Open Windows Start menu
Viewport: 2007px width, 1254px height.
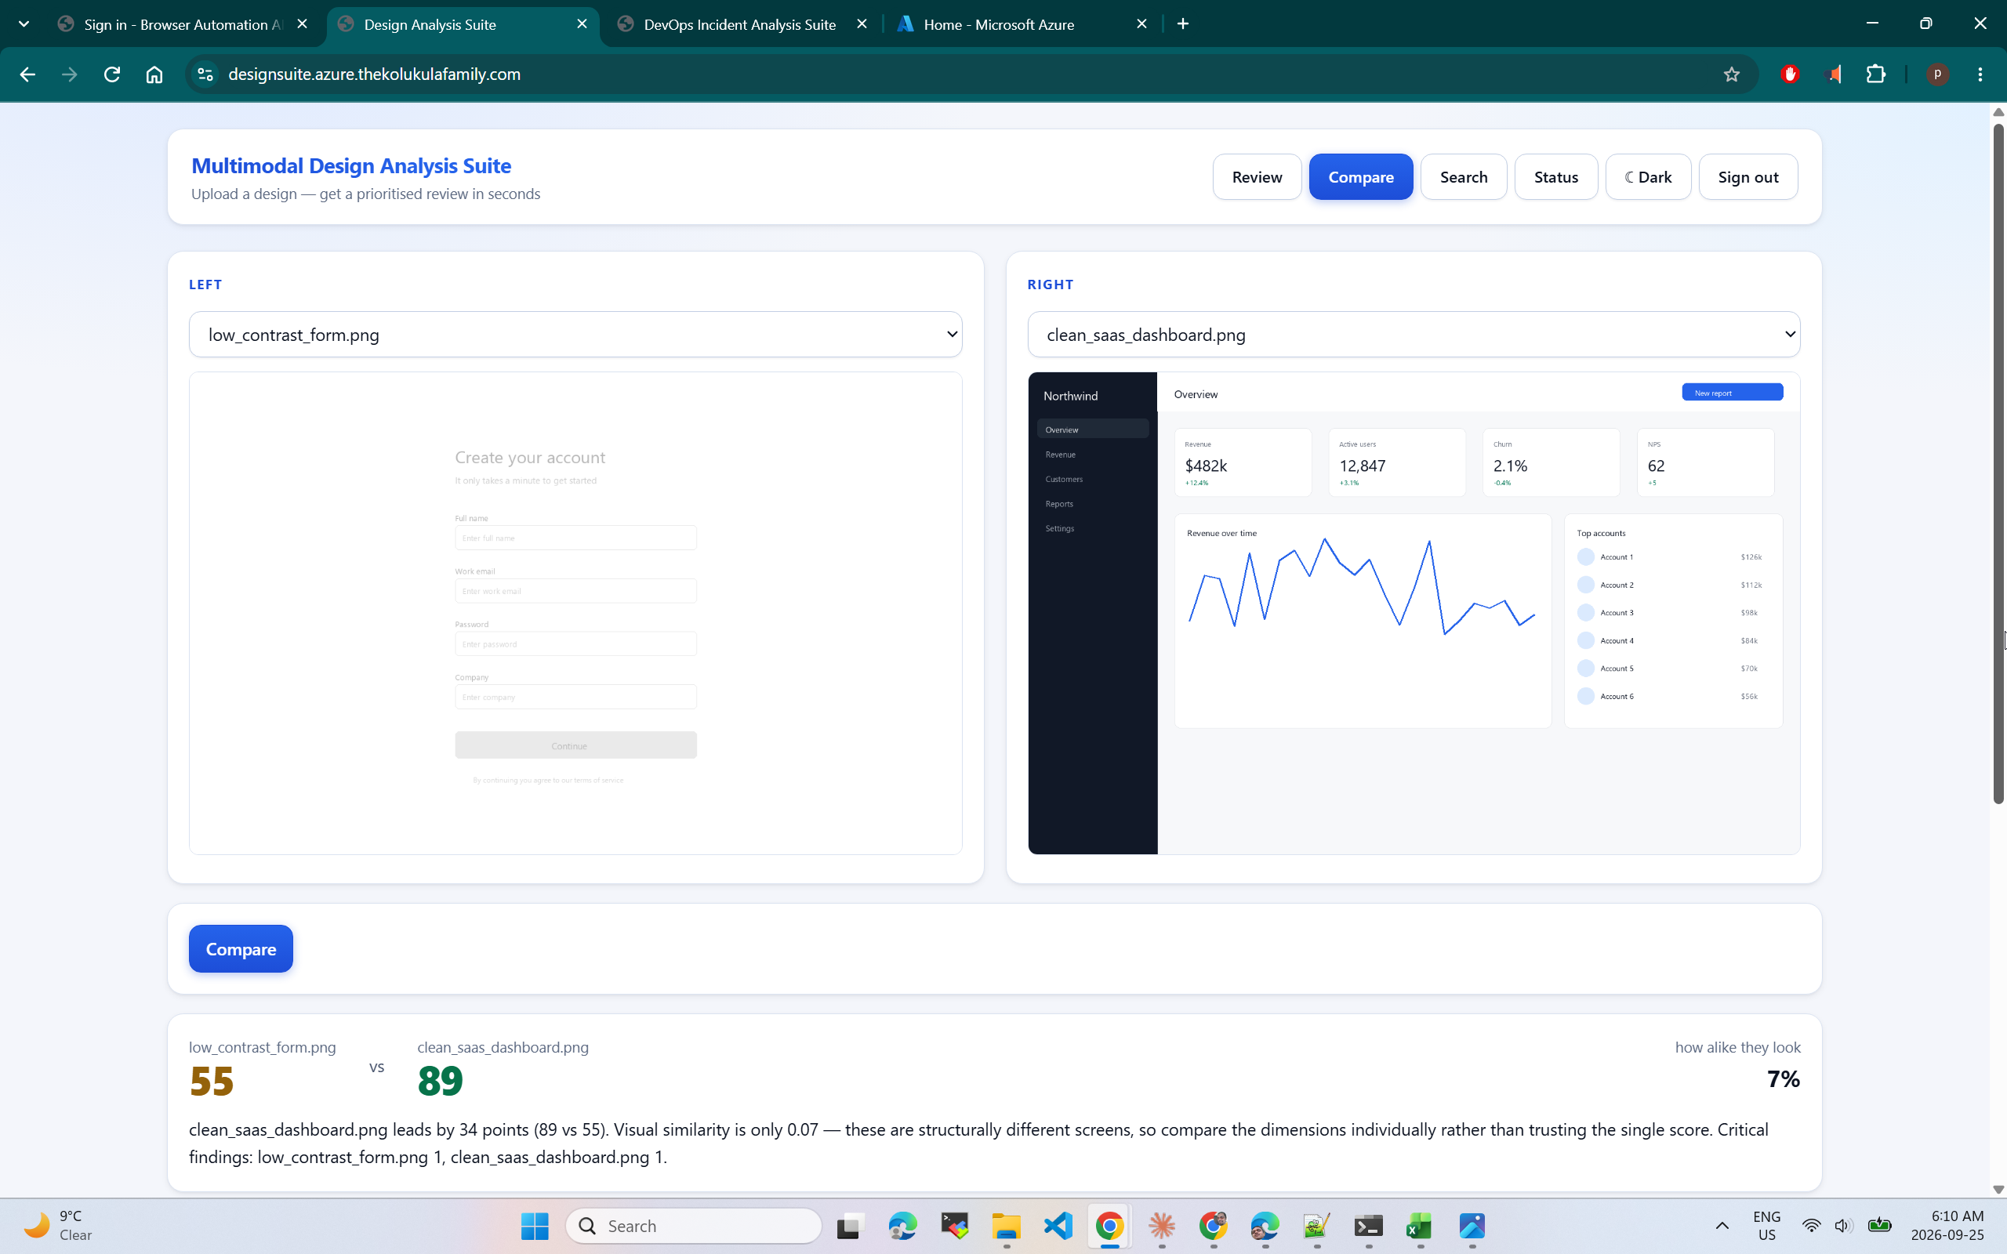[x=535, y=1226]
